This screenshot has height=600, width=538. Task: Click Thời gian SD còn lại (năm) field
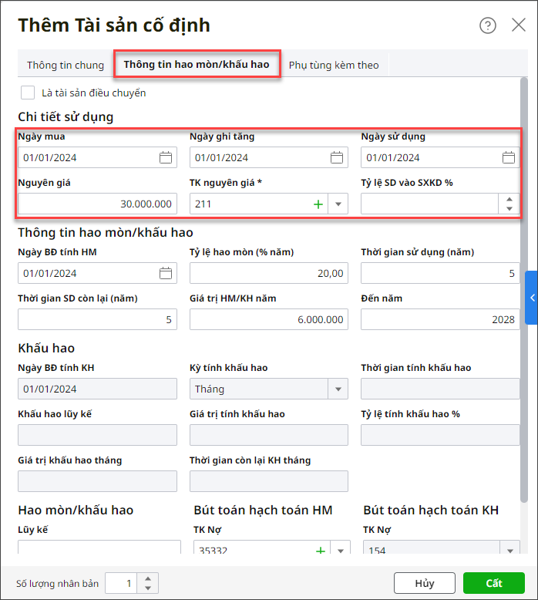[x=97, y=319]
